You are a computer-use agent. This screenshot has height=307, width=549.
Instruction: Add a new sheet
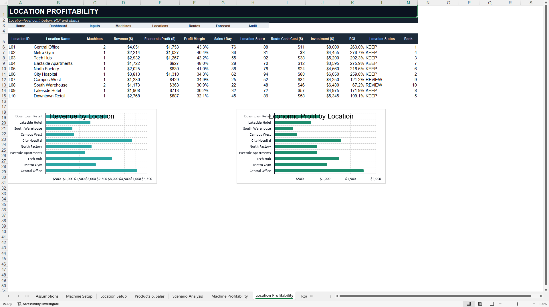[321, 296]
